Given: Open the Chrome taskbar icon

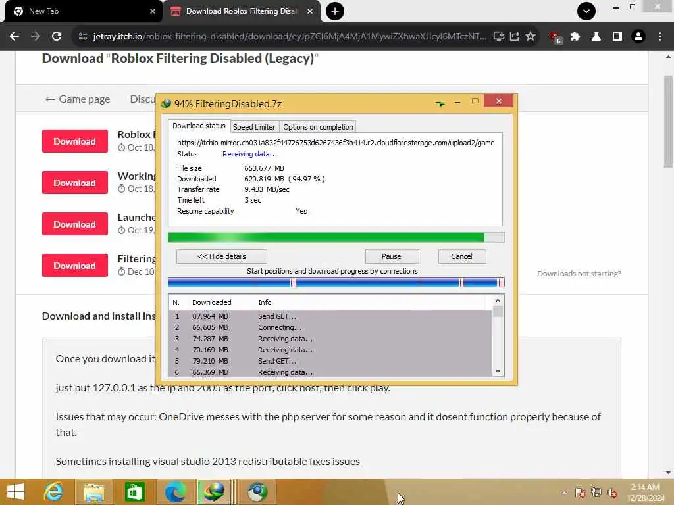Looking at the screenshot, I should click(x=257, y=492).
